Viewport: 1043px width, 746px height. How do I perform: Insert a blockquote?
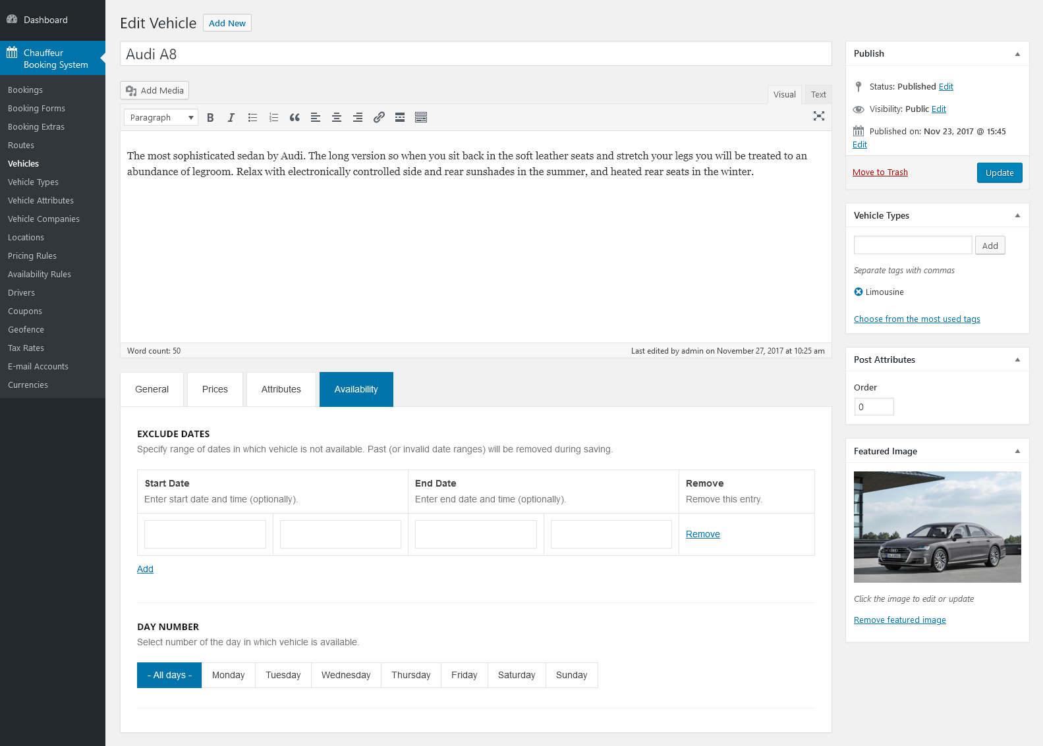[x=295, y=118]
